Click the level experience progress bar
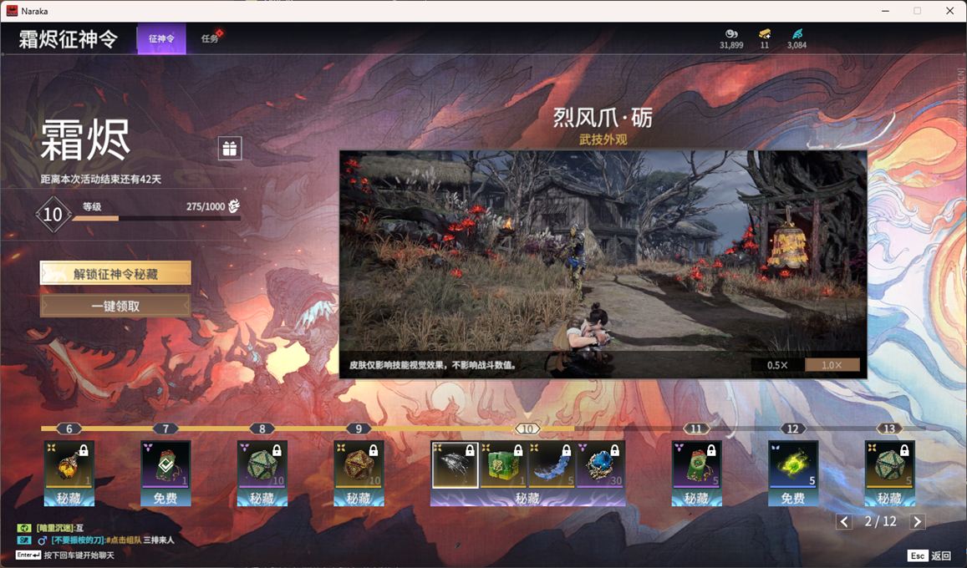This screenshot has width=967, height=568. (156, 218)
